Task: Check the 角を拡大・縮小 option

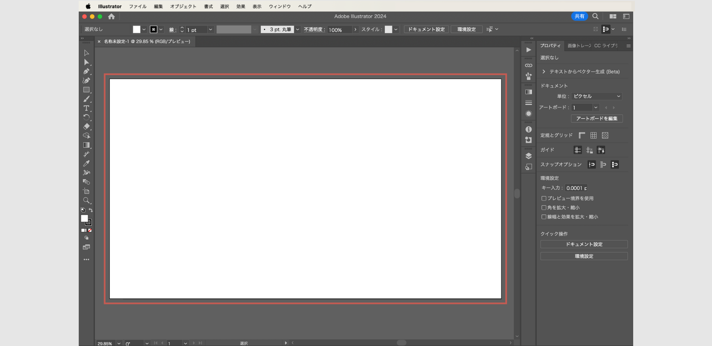Action: pyautogui.click(x=544, y=207)
